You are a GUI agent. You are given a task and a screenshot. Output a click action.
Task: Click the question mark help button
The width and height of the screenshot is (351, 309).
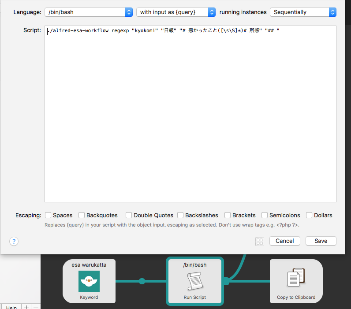pos(14,241)
